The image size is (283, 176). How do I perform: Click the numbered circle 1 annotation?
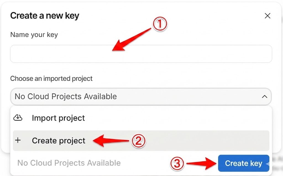[x=160, y=25]
